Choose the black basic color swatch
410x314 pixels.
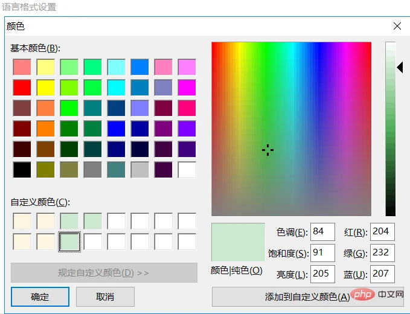pyautogui.click(x=22, y=170)
